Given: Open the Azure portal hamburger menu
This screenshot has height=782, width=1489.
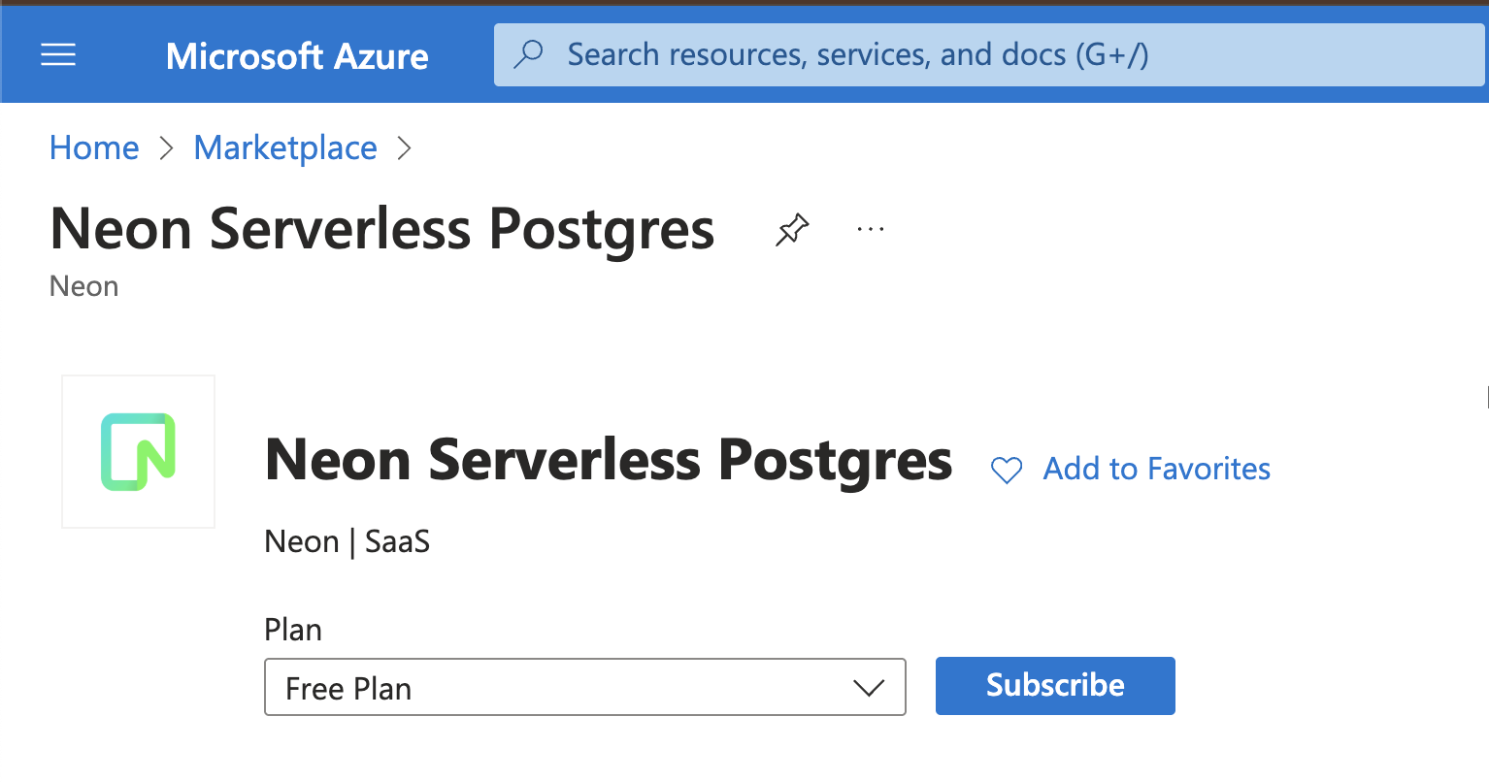Looking at the screenshot, I should click(57, 54).
